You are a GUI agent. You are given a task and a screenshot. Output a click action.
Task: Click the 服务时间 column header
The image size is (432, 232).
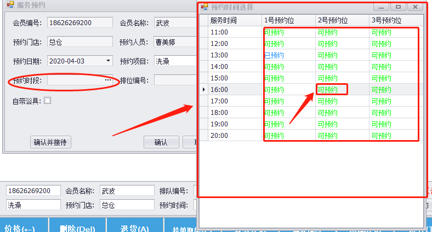point(235,20)
